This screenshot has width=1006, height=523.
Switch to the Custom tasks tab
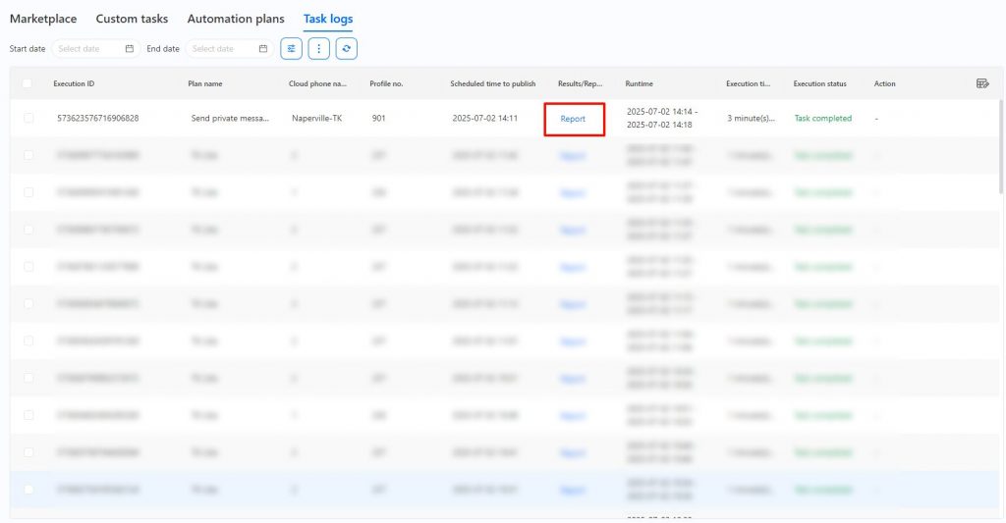click(132, 19)
